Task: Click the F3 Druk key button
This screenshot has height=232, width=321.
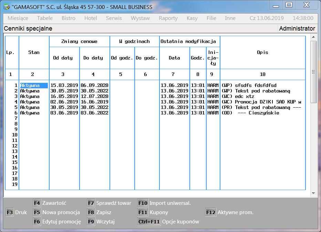Action: point(10,212)
